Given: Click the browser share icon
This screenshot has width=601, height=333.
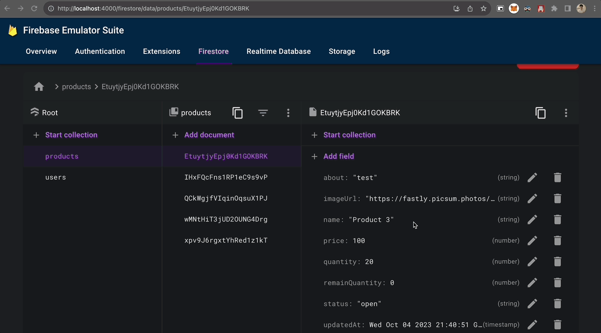Looking at the screenshot, I should pos(470,8).
